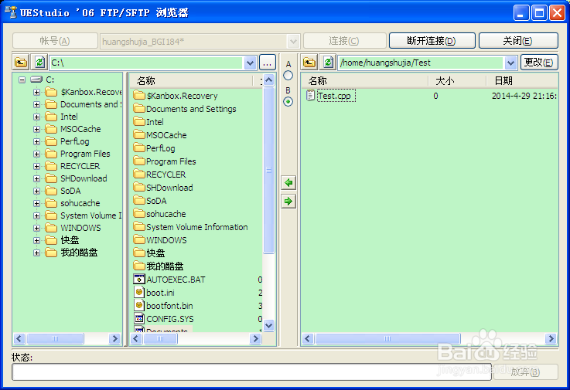Screen dimensions: 570x390
Task: Click remote 日期 column header
Action: pyautogui.click(x=522, y=80)
